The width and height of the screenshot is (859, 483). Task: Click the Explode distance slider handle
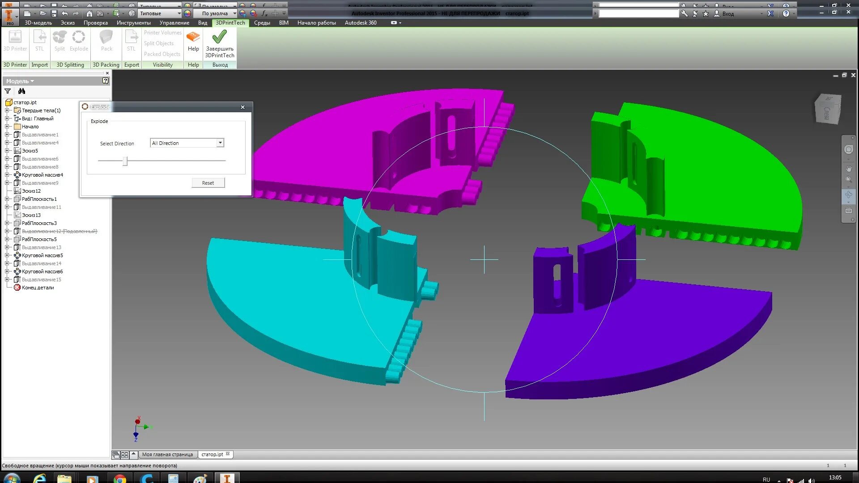pyautogui.click(x=125, y=161)
